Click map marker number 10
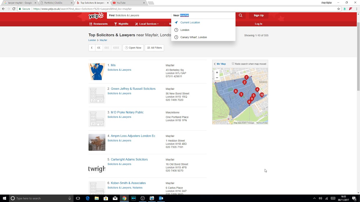This screenshot has width=360, height=202. [262, 95]
